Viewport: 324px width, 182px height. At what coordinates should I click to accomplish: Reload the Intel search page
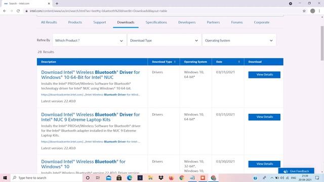click(18, 11)
